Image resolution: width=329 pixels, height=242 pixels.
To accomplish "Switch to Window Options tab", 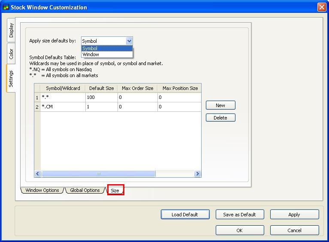I will click(x=42, y=190).
